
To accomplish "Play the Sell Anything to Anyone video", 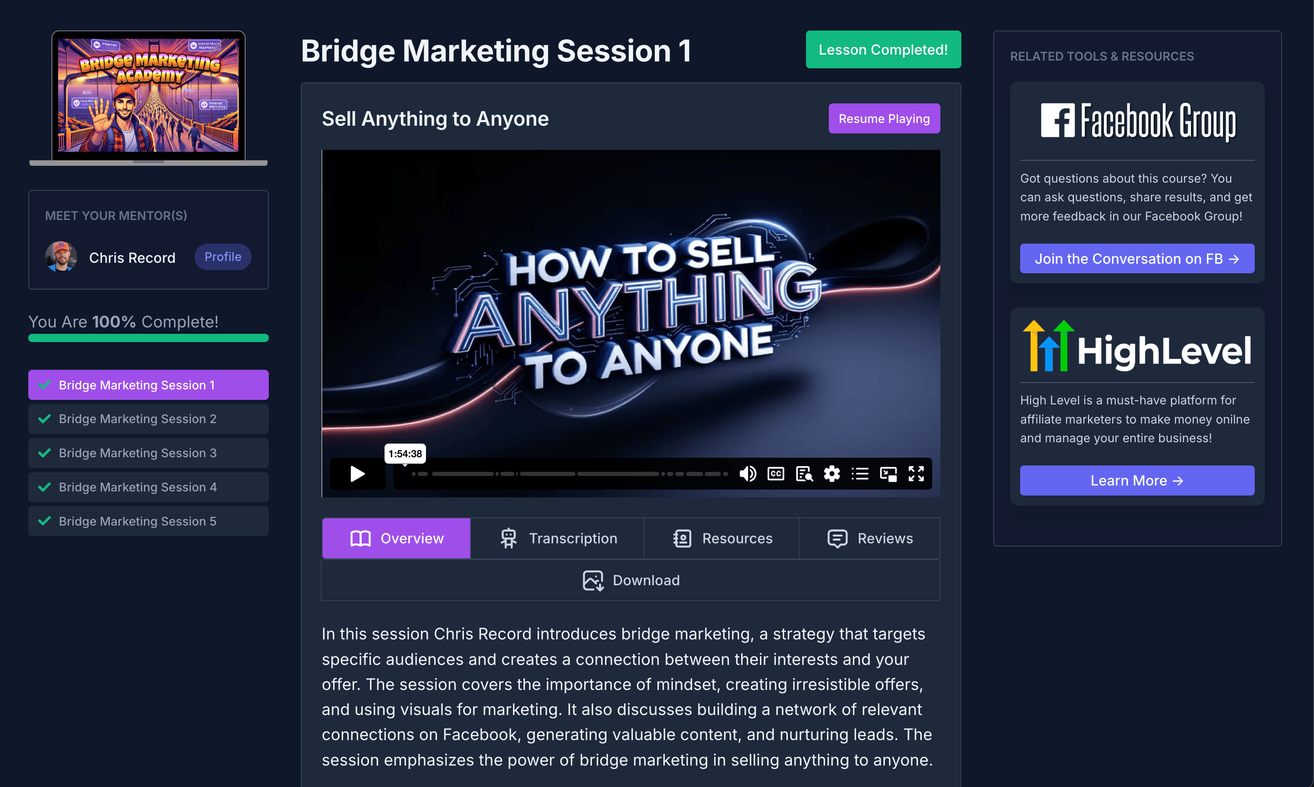I will coord(358,474).
